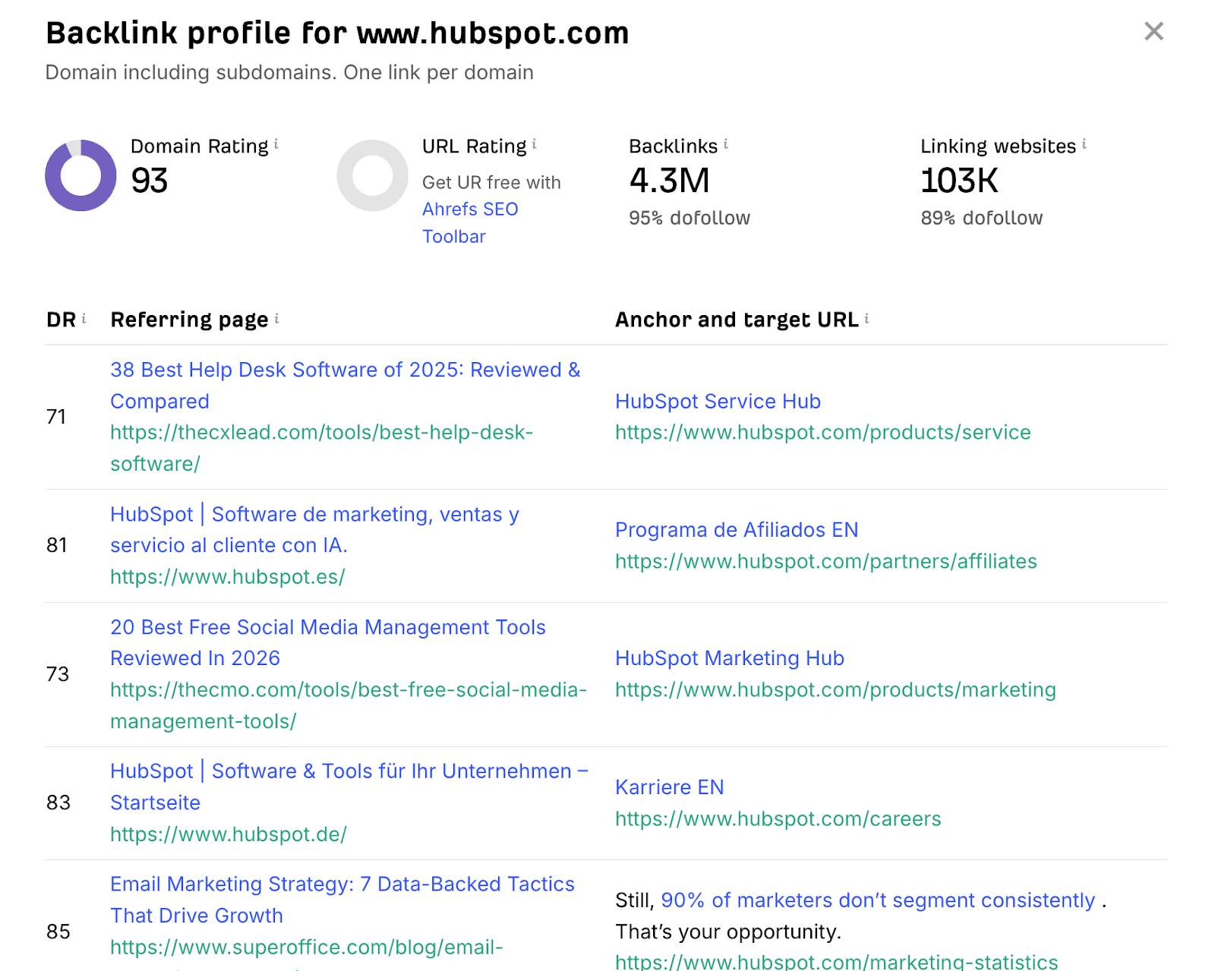The height and width of the screenshot is (971, 1215).
Task: Click the Backlinks info icon
Action: point(726,144)
